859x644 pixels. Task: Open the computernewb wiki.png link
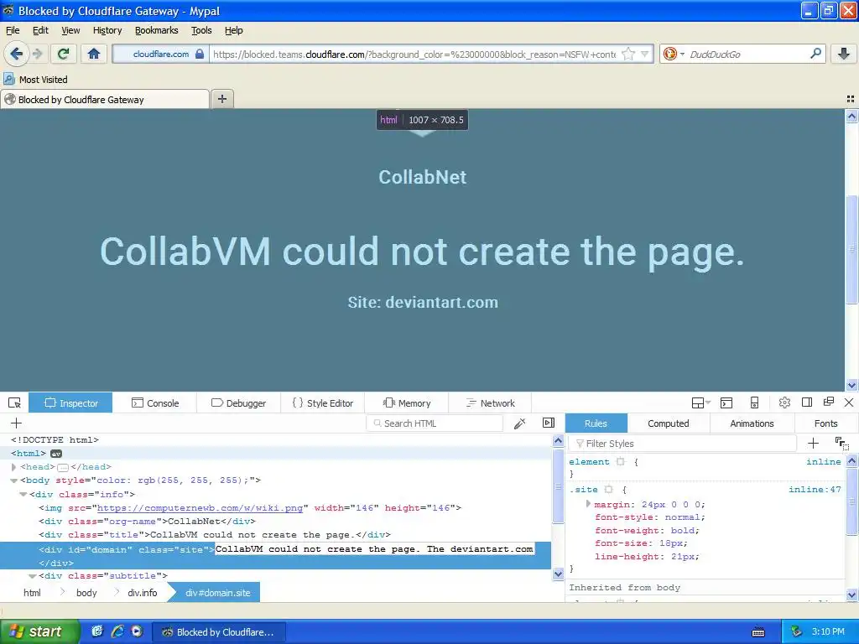click(200, 507)
